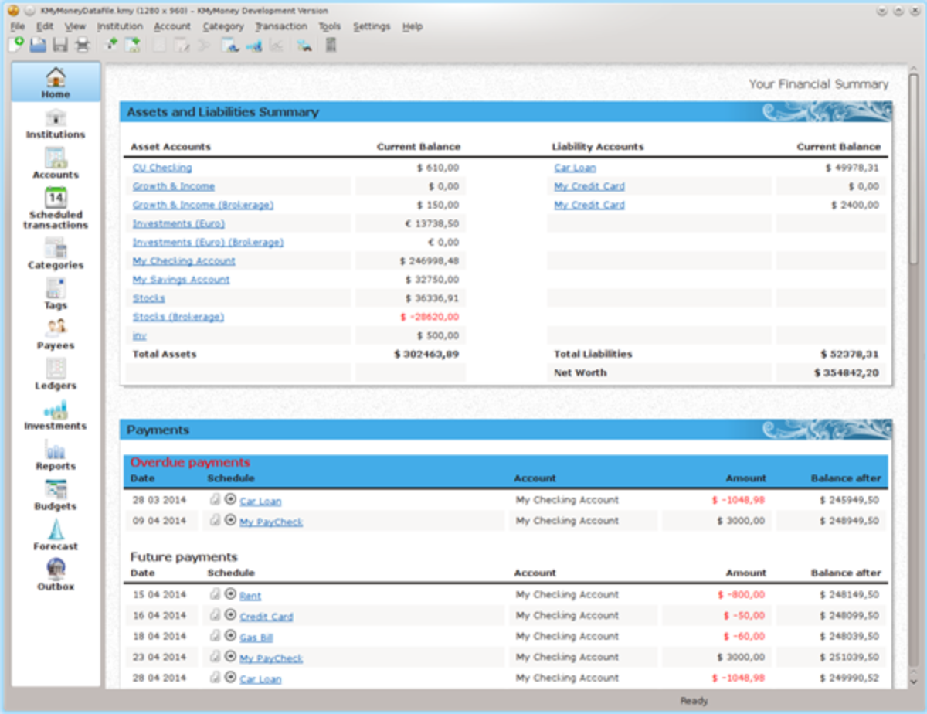Click the CU Checking account link

point(162,168)
